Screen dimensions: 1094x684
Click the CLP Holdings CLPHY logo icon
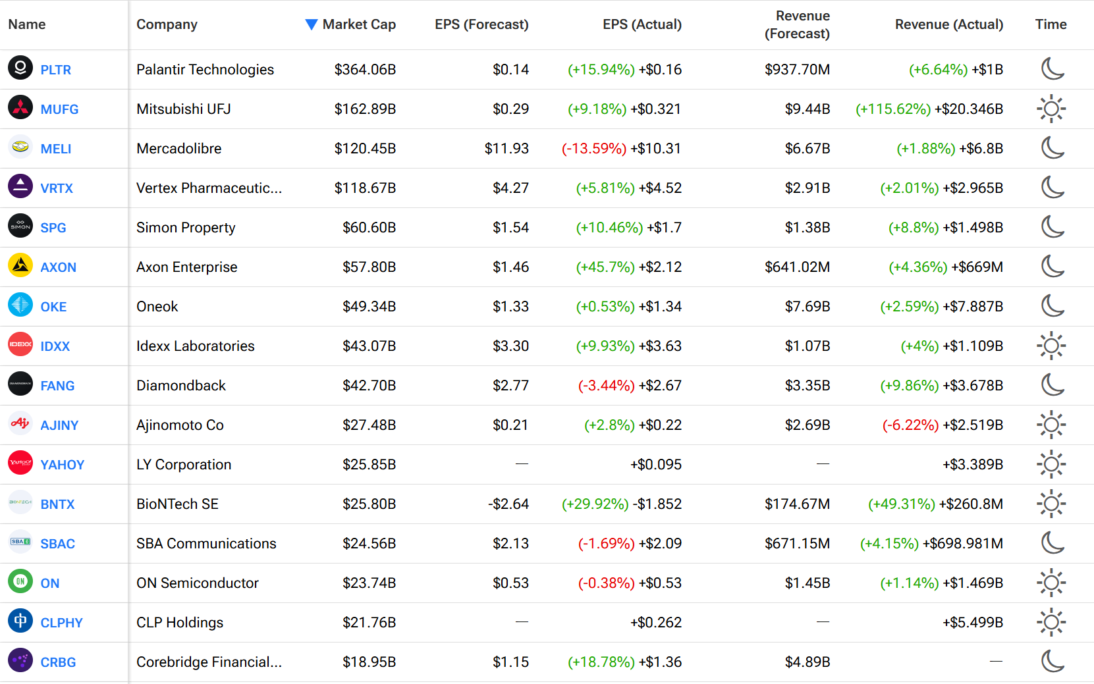point(20,621)
